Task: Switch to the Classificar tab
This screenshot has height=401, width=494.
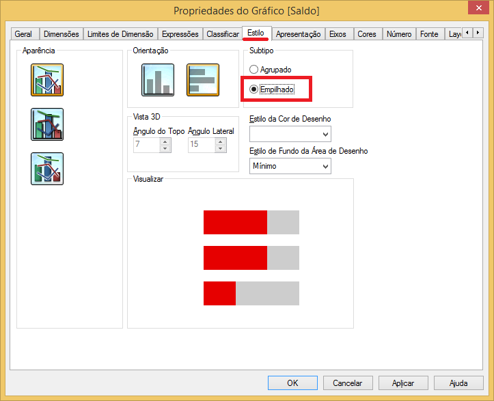Action: tap(223, 34)
